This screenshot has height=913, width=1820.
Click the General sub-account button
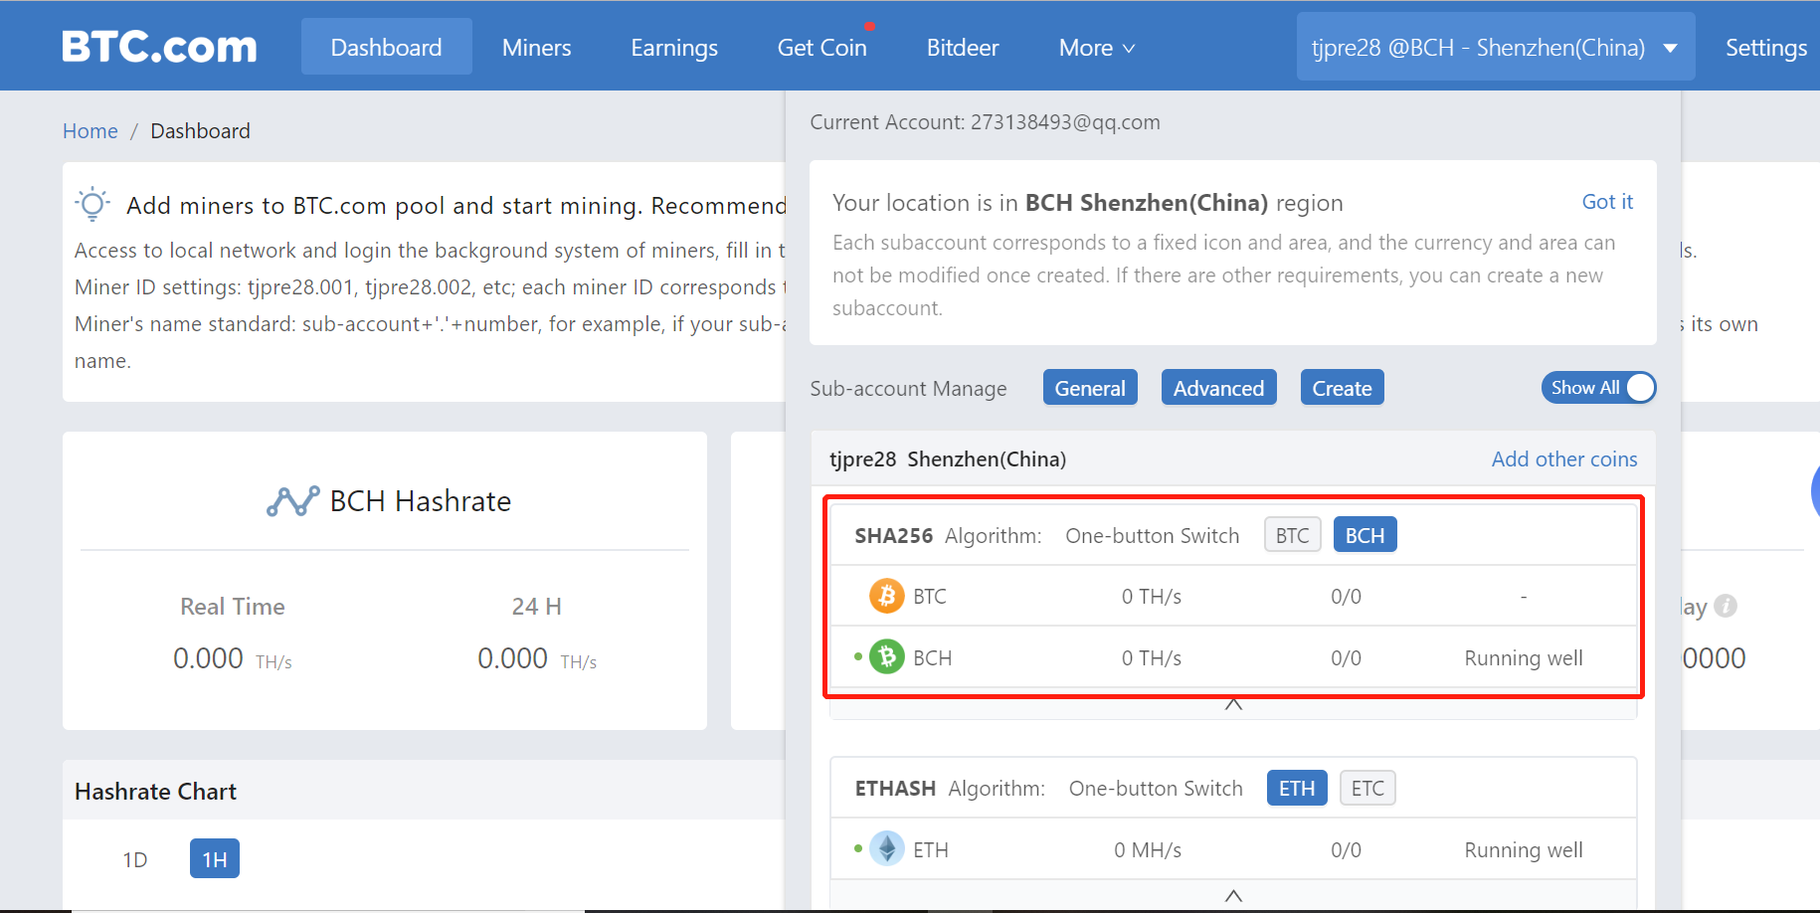point(1090,388)
